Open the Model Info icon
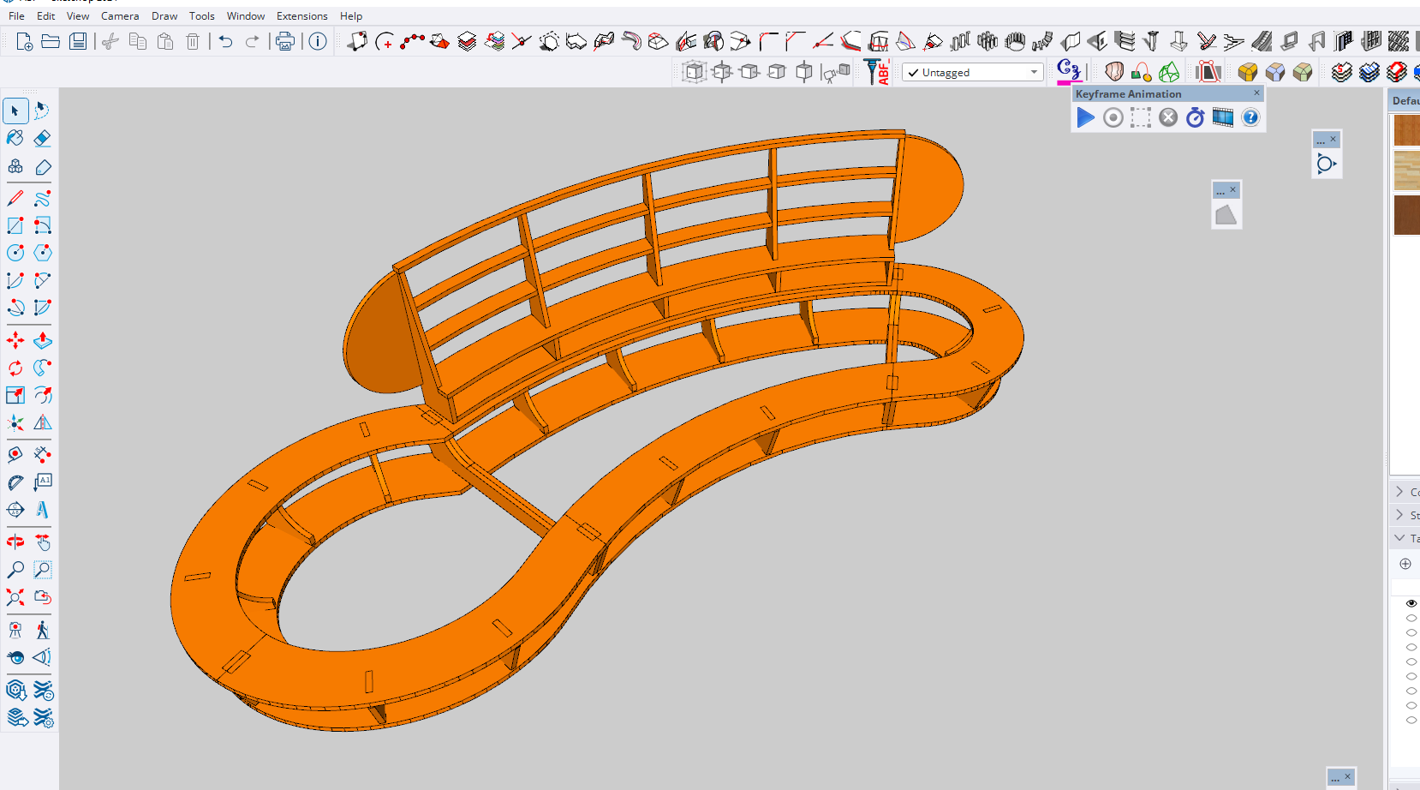The image size is (1420, 790). 318,41
